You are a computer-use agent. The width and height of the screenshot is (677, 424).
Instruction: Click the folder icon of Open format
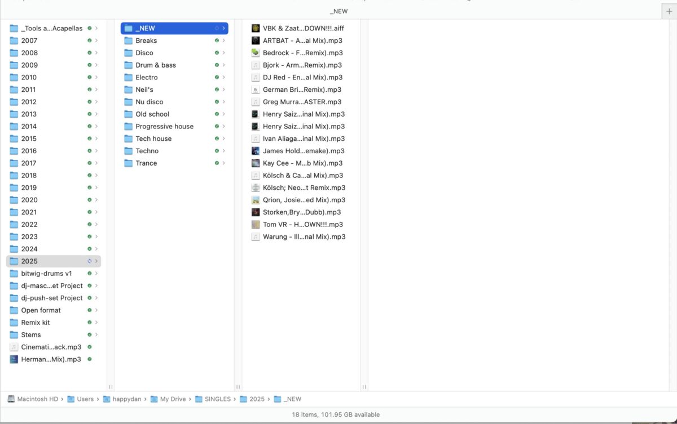[x=15, y=310]
